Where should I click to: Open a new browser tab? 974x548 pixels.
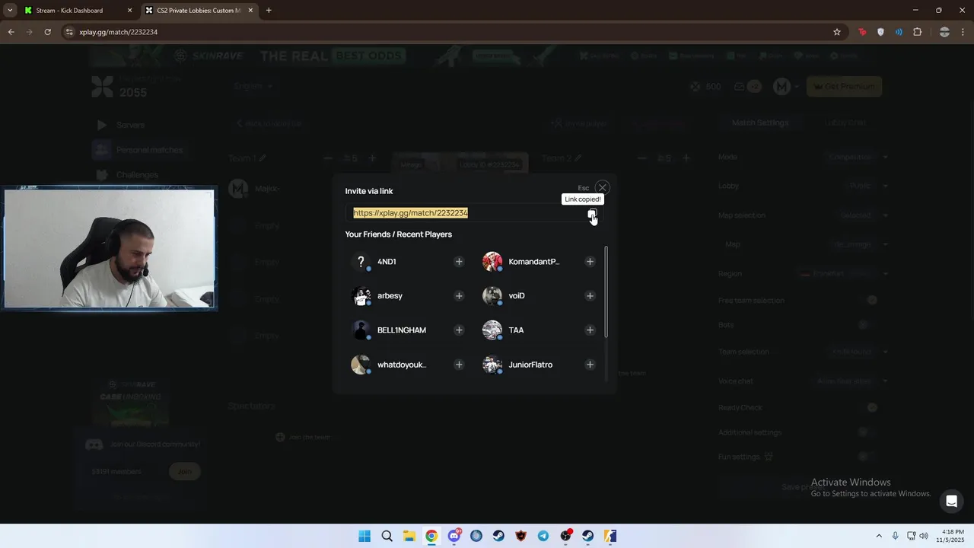click(269, 11)
